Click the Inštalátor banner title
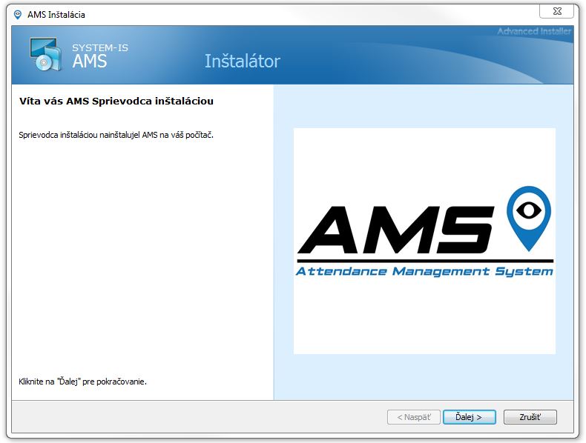This screenshot has width=586, height=443. click(x=242, y=61)
